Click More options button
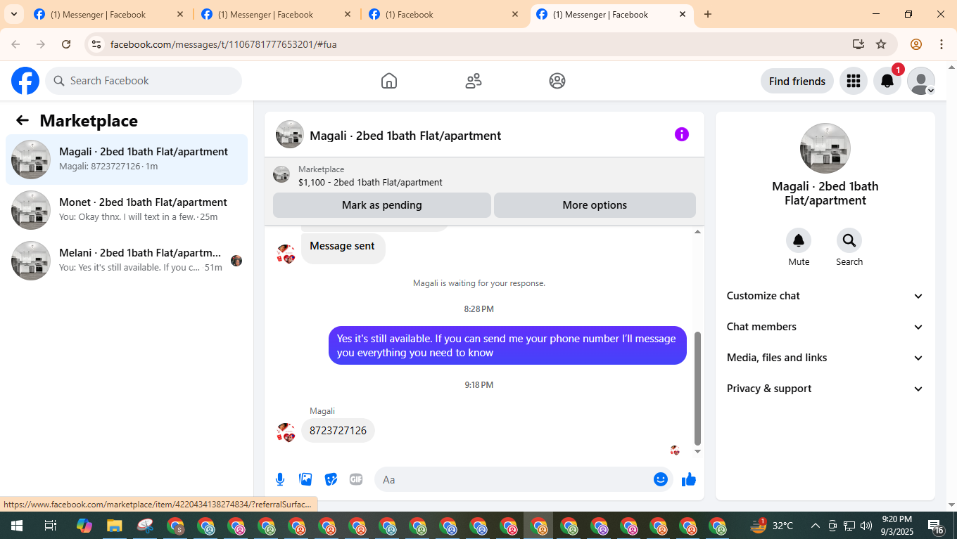 (x=595, y=205)
